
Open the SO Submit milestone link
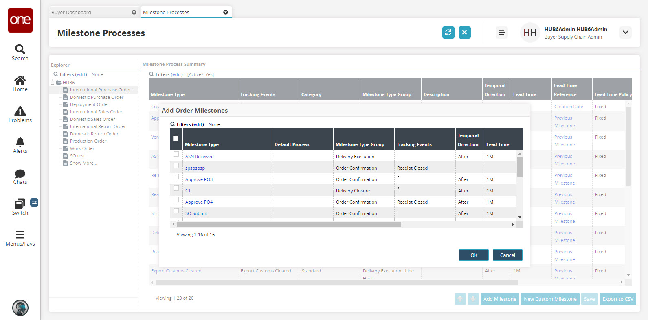pos(196,213)
